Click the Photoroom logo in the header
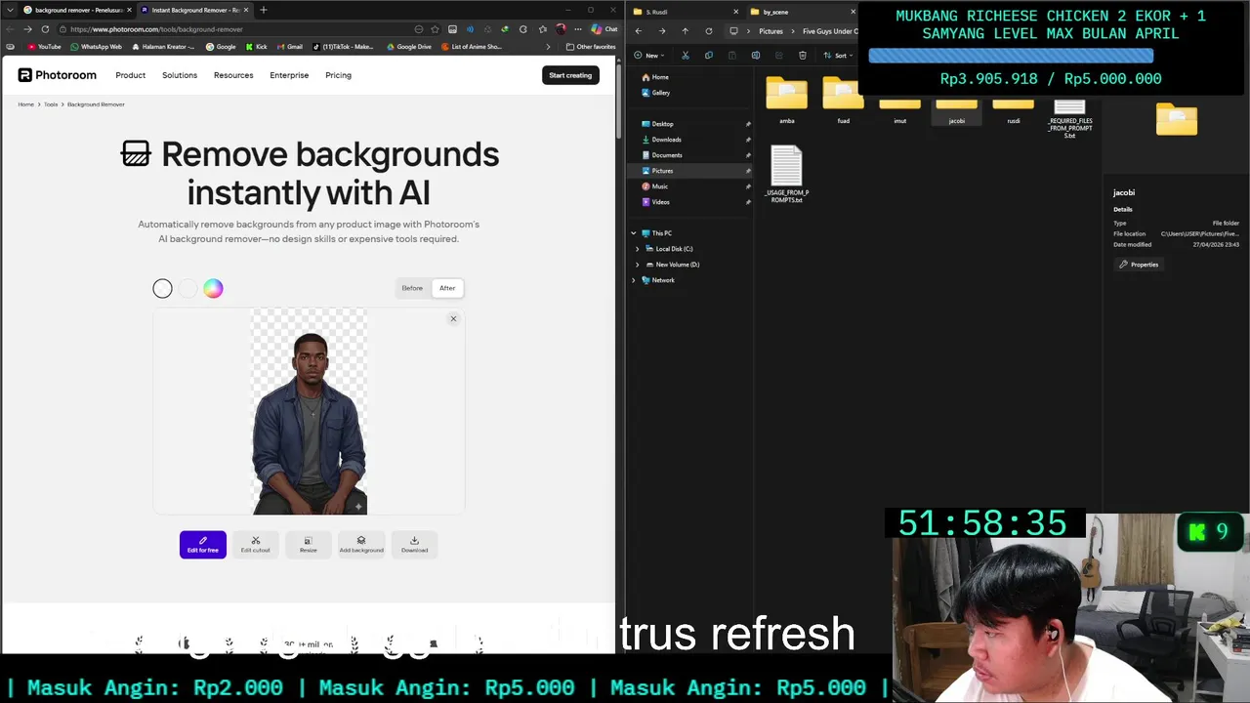The height and width of the screenshot is (703, 1250). point(58,75)
